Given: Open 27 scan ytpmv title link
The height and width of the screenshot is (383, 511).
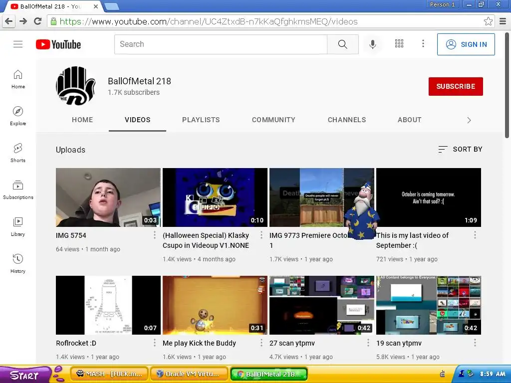Looking at the screenshot, I should [x=292, y=343].
